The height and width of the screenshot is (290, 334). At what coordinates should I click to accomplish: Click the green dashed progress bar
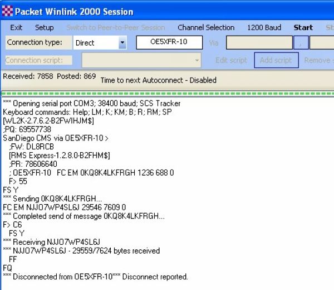(x=167, y=93)
